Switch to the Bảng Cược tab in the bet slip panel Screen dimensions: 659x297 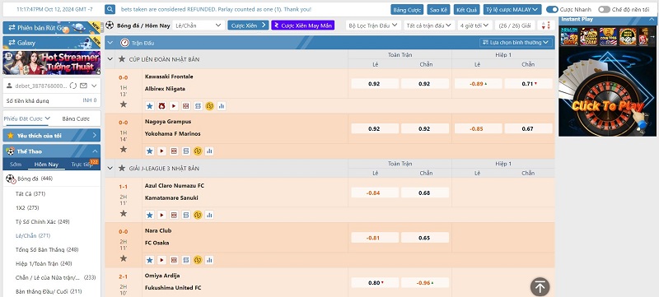pyautogui.click(x=76, y=118)
